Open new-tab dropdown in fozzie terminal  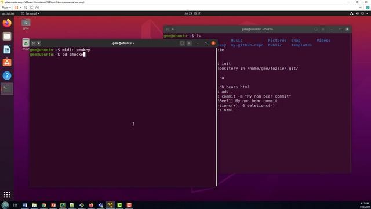coord(173,29)
